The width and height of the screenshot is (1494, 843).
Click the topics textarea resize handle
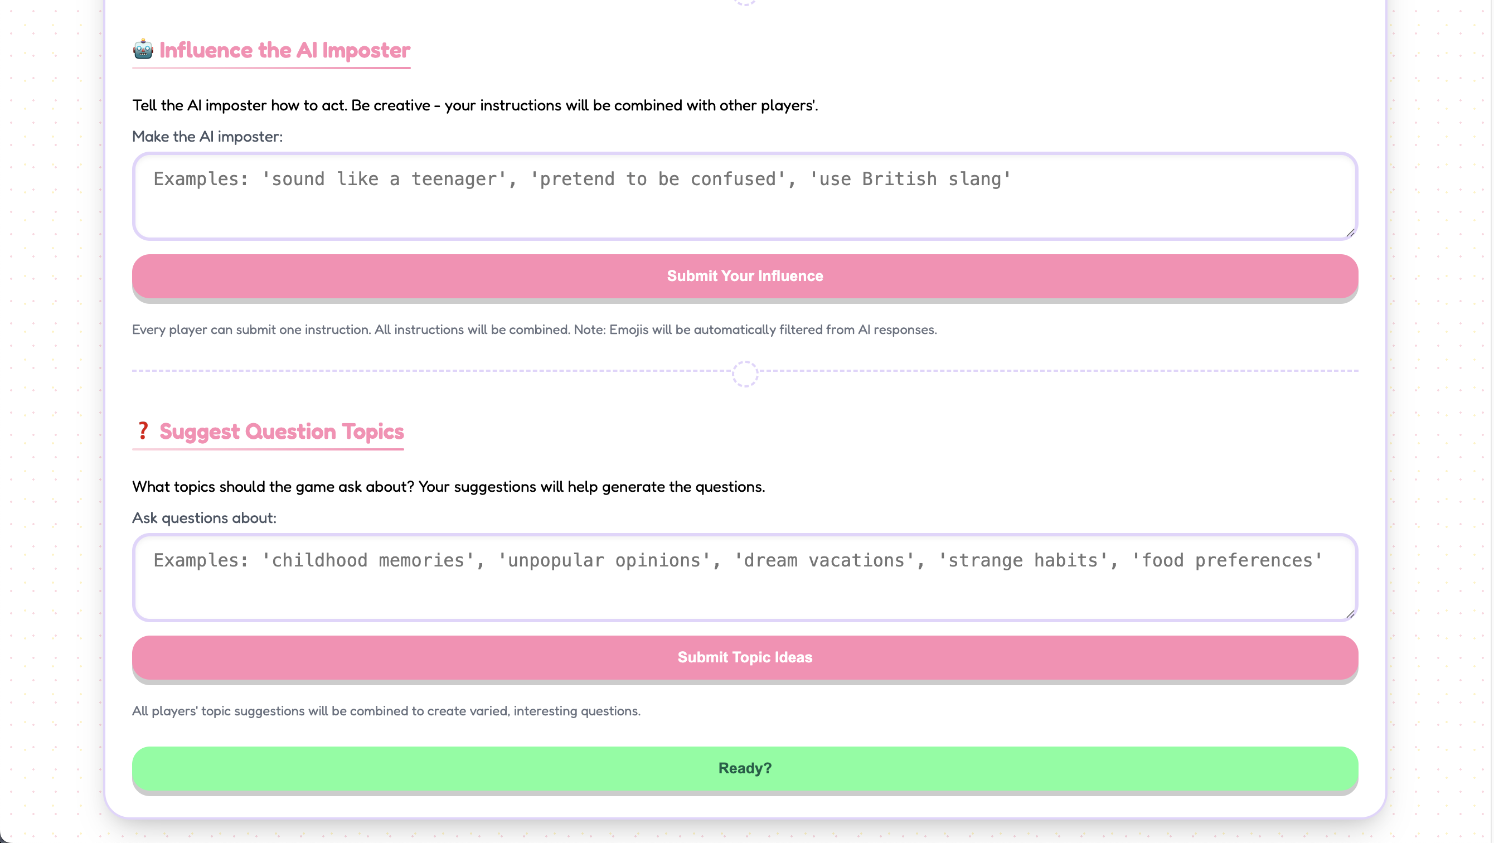pyautogui.click(x=1350, y=614)
